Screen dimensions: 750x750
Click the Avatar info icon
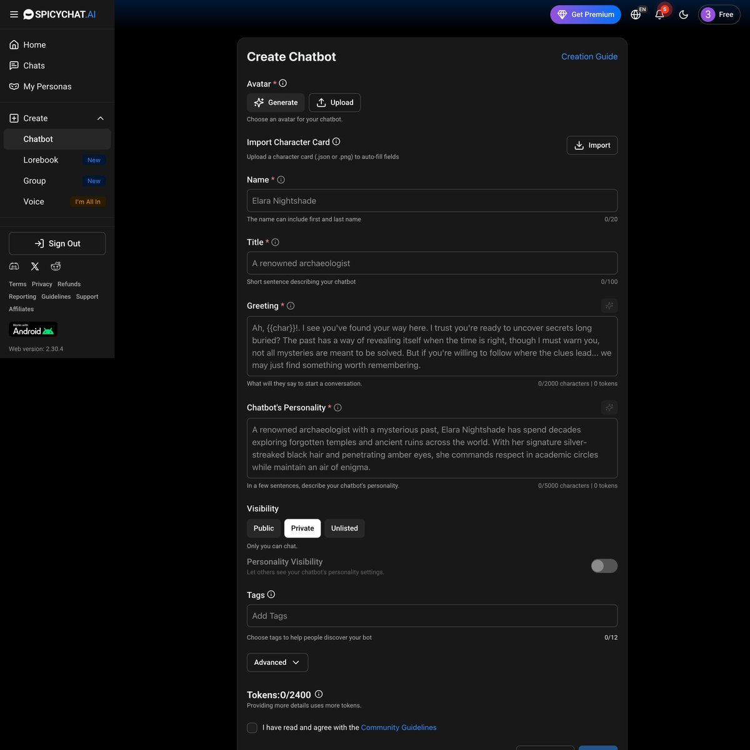click(x=282, y=83)
